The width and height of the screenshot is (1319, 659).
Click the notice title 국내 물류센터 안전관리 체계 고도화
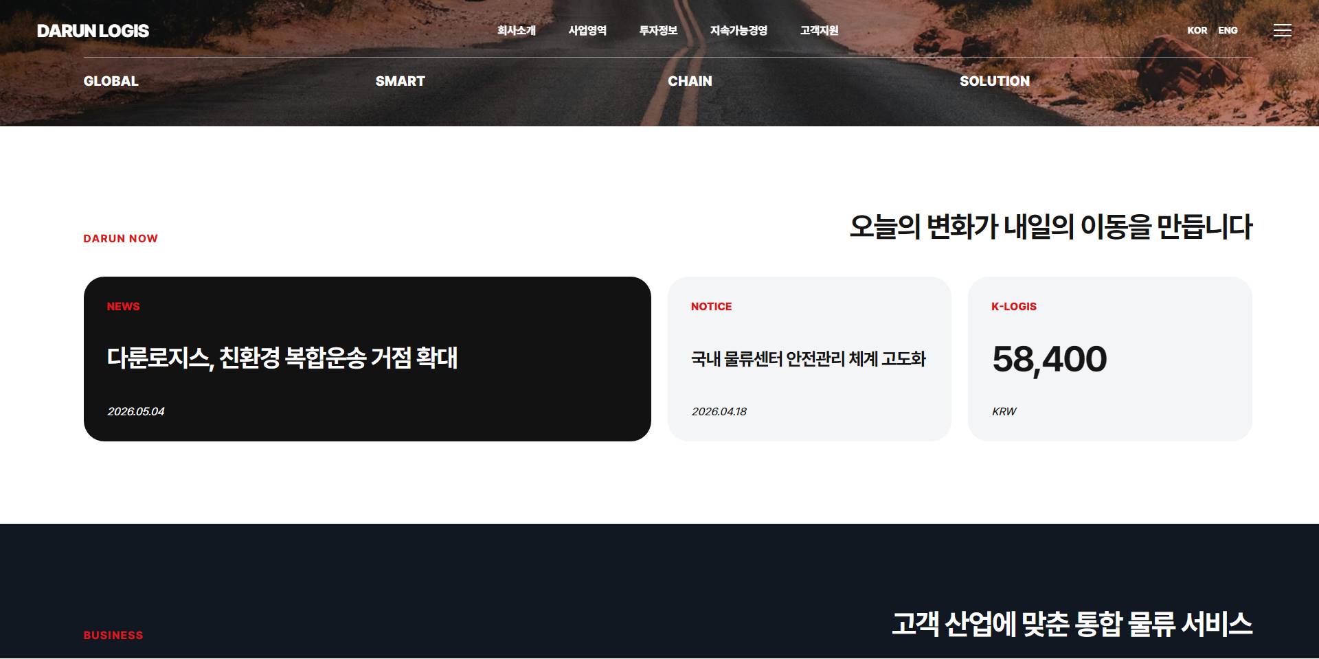tap(809, 359)
